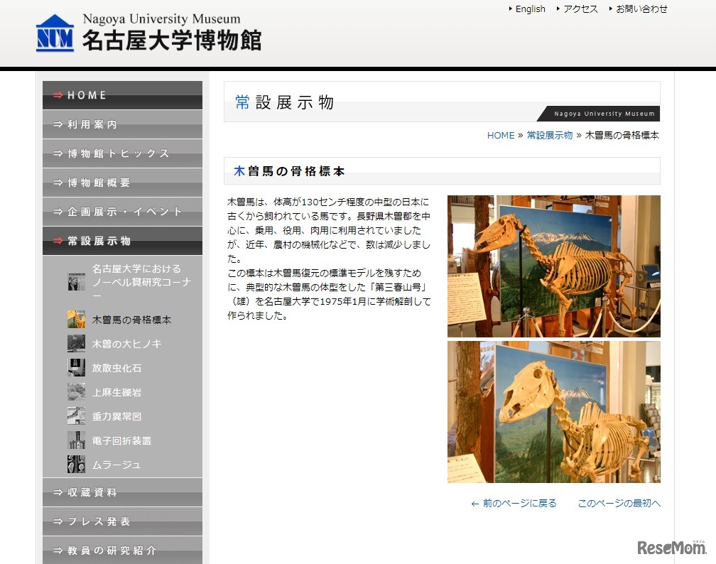
Task: Select the 重力異常図 thumbnail icon
Action: [x=76, y=416]
